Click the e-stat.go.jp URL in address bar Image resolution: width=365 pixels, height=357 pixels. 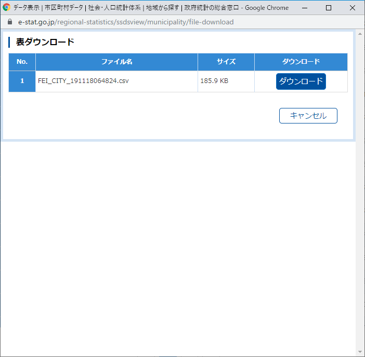[125, 22]
